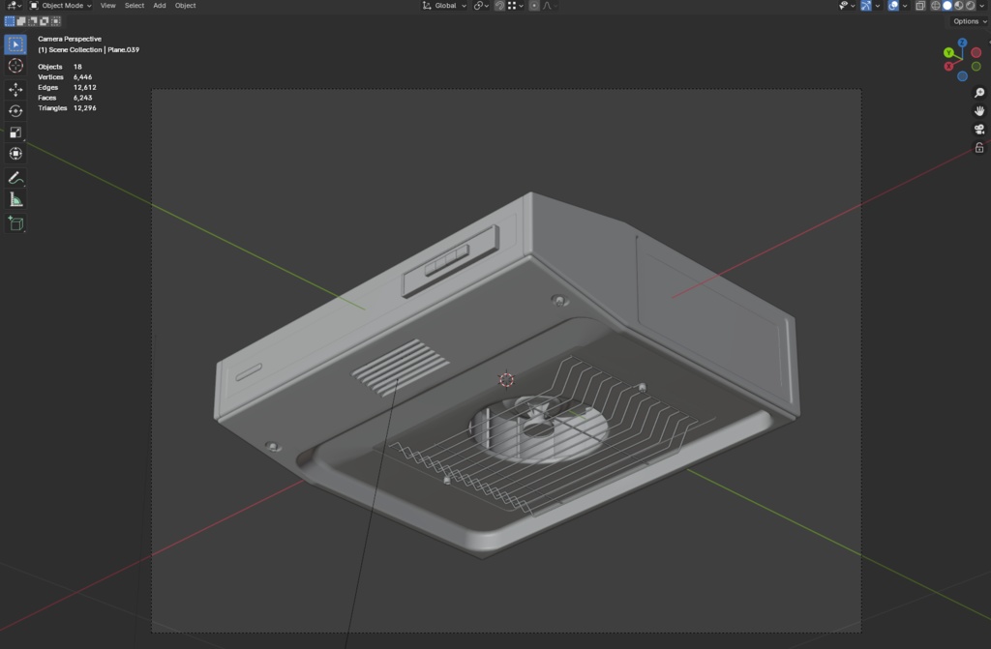This screenshot has height=649, width=991.
Task: Click the 3D cursor in viewport
Action: point(506,379)
